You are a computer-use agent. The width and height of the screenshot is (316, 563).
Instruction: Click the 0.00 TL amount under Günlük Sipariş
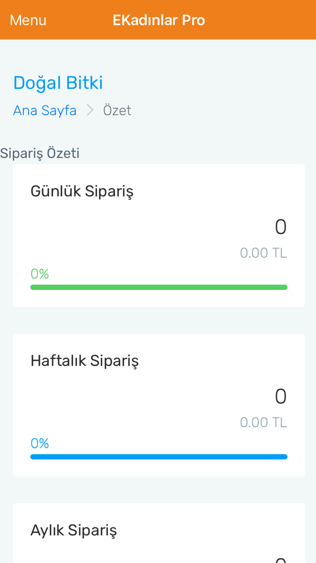pos(263,253)
